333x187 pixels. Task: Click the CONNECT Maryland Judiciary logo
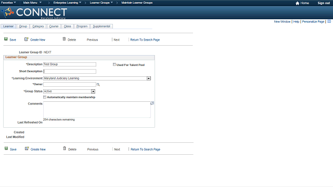point(34,12)
